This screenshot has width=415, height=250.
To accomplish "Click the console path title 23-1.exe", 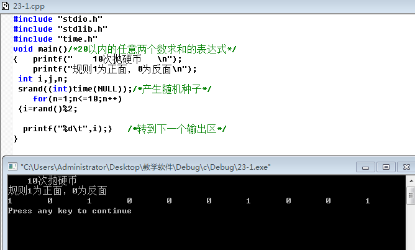I will pyautogui.click(x=145, y=167).
